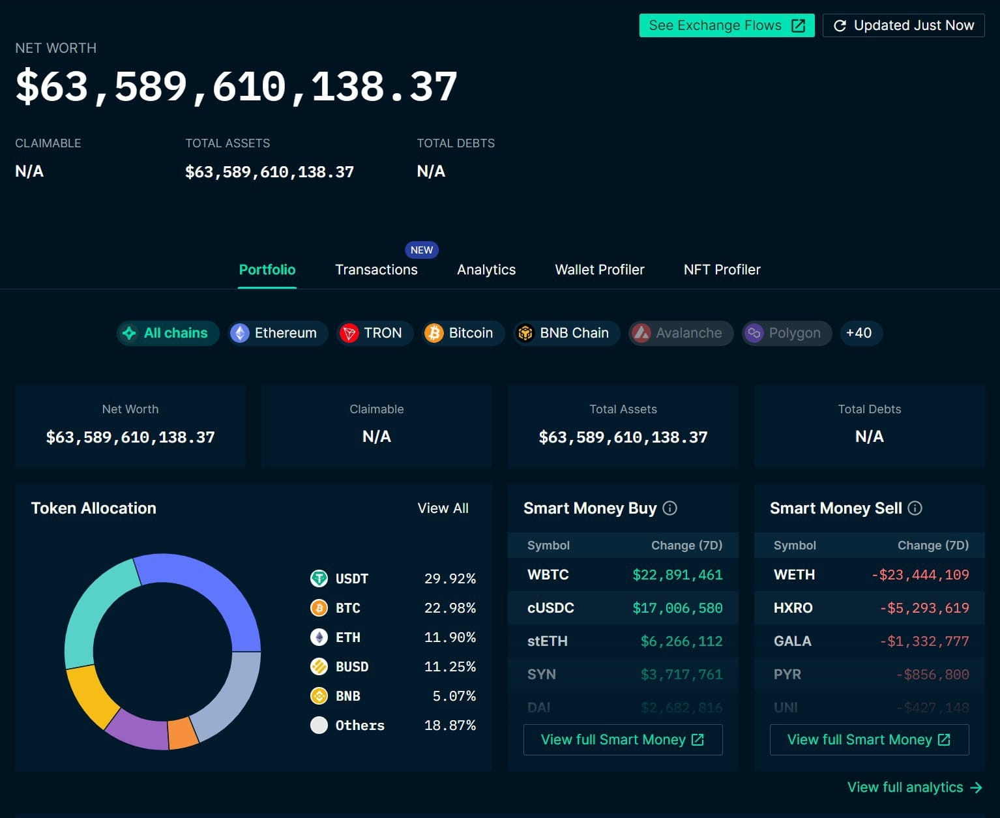
Task: Open the Wallet Profiler tab
Action: (599, 269)
